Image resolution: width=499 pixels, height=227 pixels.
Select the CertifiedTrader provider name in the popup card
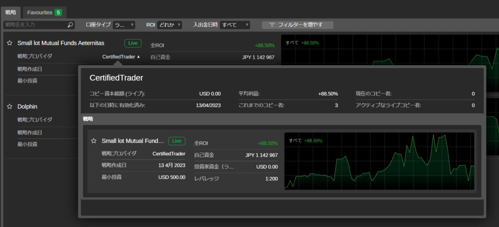point(169,153)
